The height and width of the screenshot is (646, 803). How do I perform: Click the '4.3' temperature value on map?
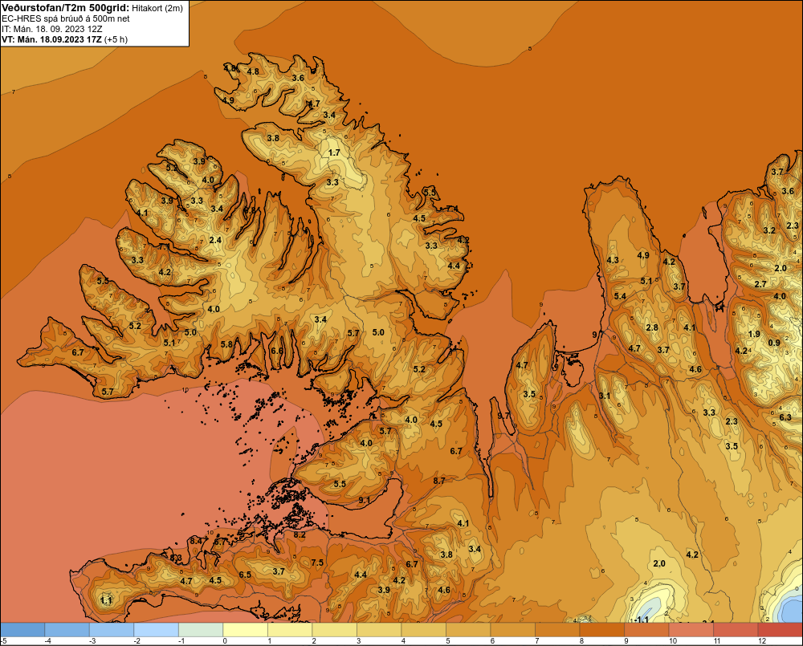613,260
